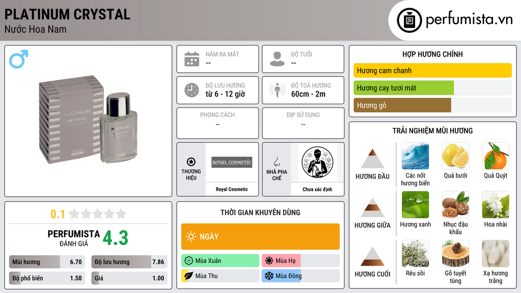Select the Mùa Xuân season bar
Image resolution: width=521 pixels, height=293 pixels.
220,261
